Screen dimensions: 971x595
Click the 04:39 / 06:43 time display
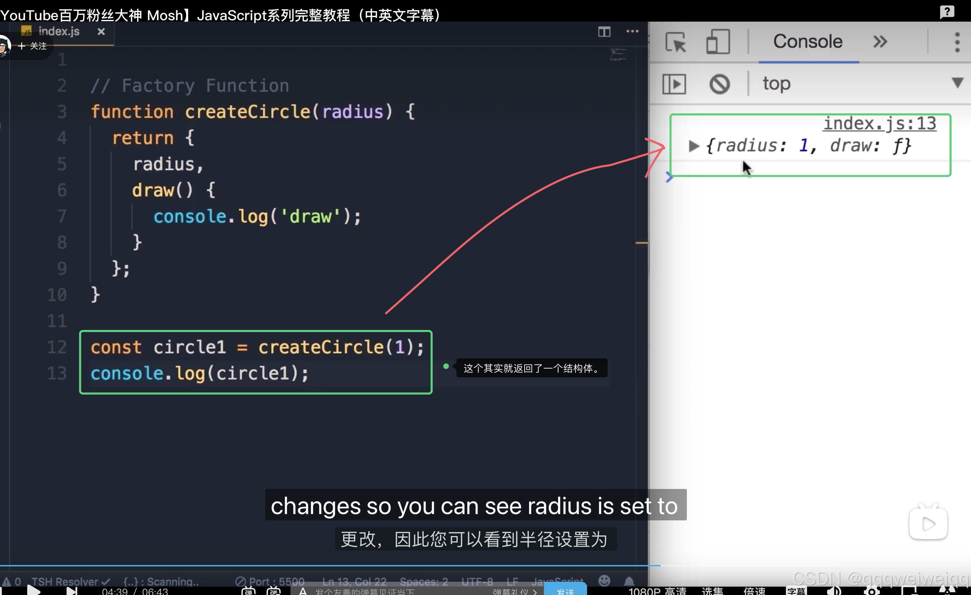[135, 591]
